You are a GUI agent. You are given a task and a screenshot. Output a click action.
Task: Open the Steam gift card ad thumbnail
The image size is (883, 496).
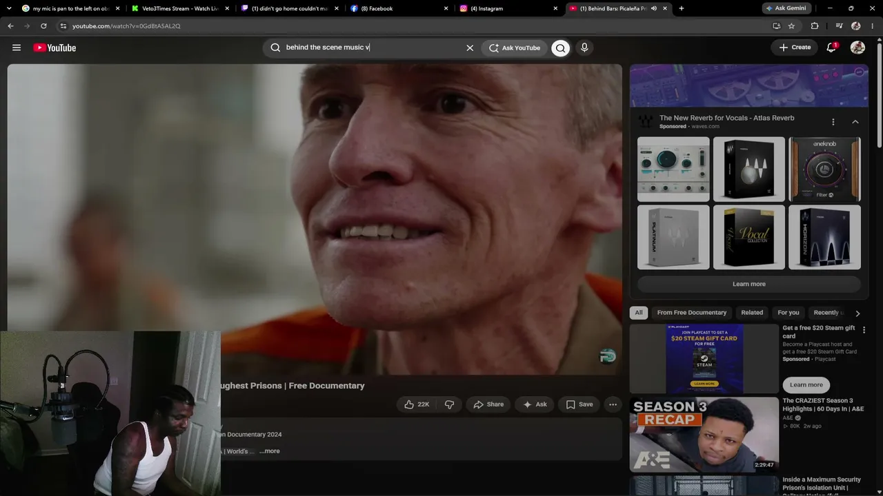pyautogui.click(x=704, y=359)
